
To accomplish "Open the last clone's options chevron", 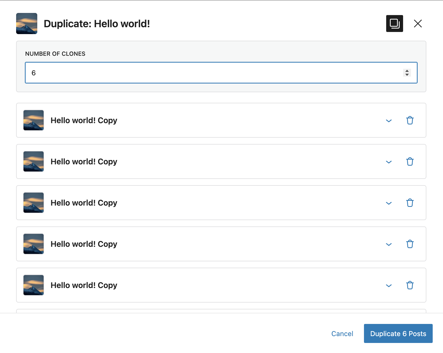I will pyautogui.click(x=389, y=286).
